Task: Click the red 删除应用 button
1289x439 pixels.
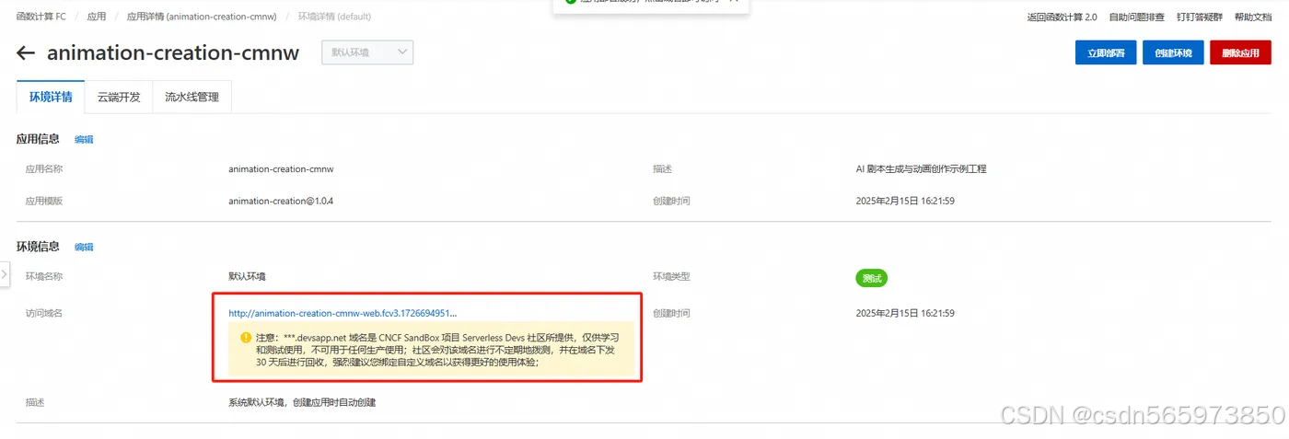Action: click(1240, 52)
